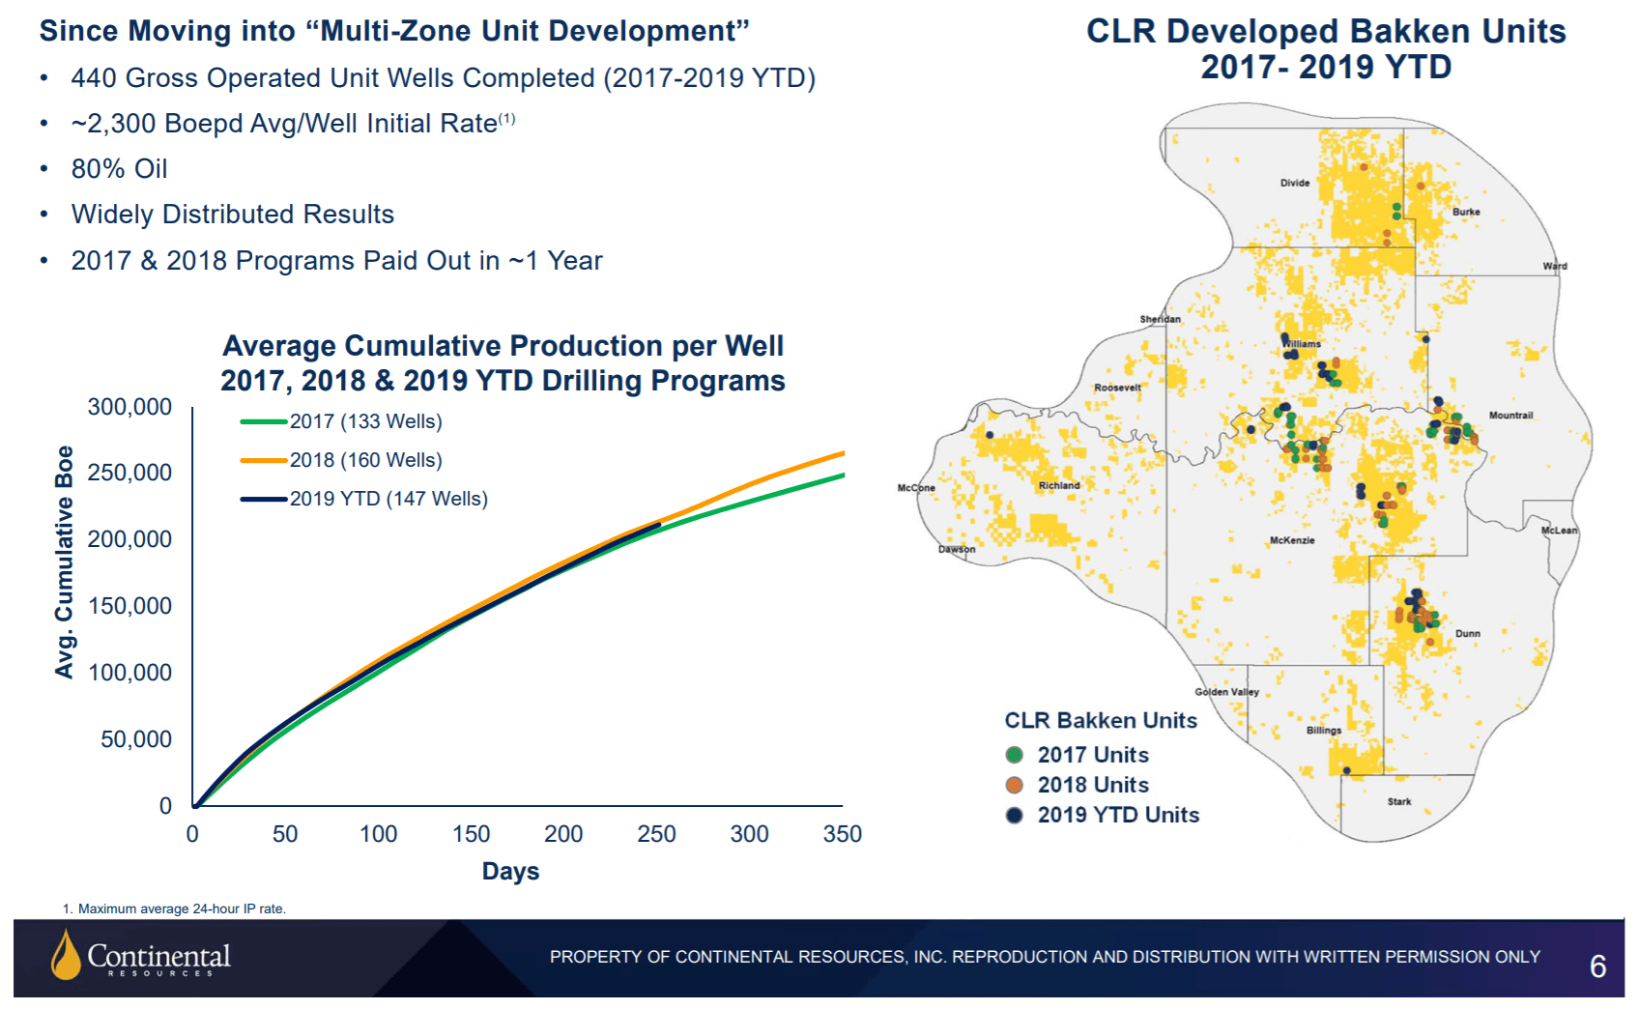Click the McKenzie county label on map
The image size is (1638, 1009).
coord(1292,540)
